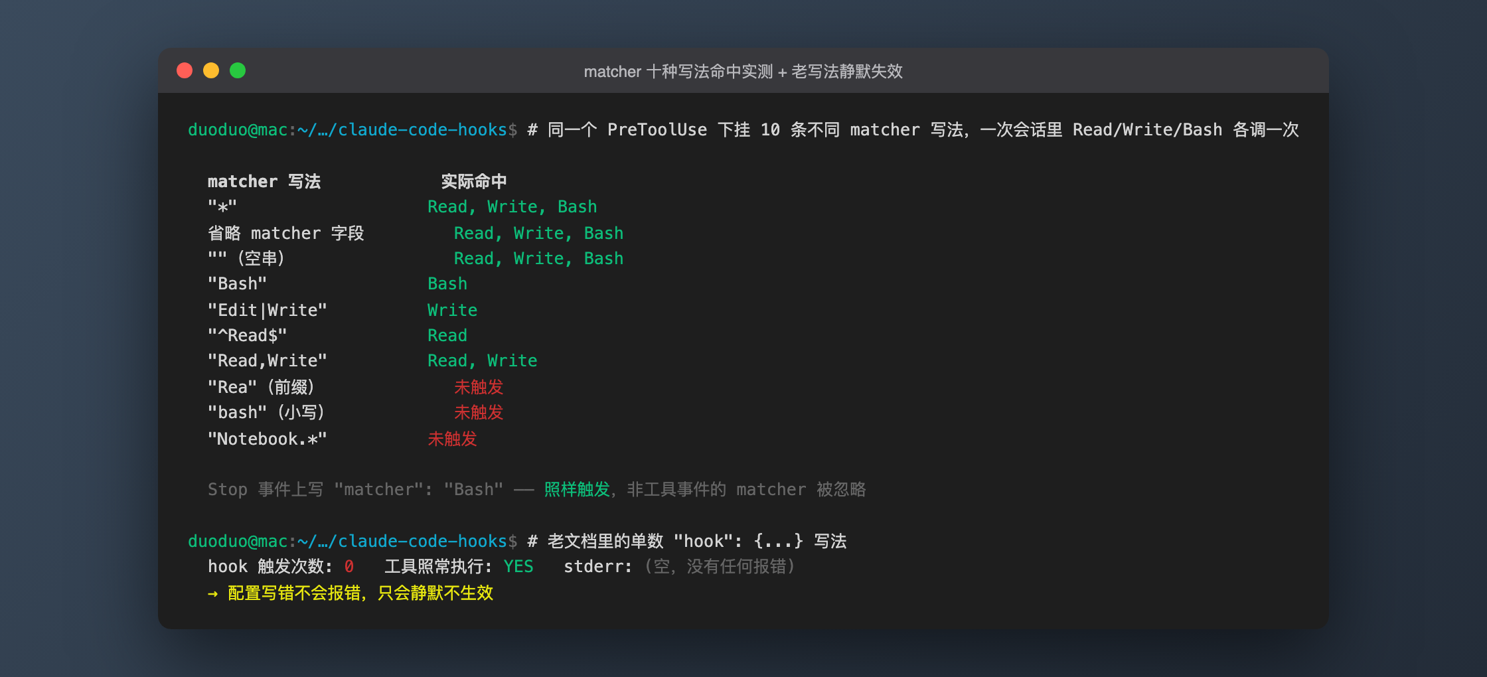Click the green YES after "工具照常执行"
Viewport: 1487px width, 677px height.
coord(518,566)
